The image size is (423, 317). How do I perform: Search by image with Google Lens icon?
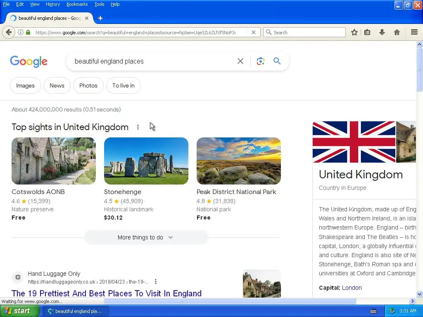pos(260,61)
